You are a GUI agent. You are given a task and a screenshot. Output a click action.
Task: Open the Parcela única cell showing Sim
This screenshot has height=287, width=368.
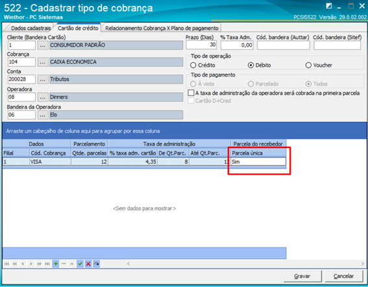coord(258,162)
